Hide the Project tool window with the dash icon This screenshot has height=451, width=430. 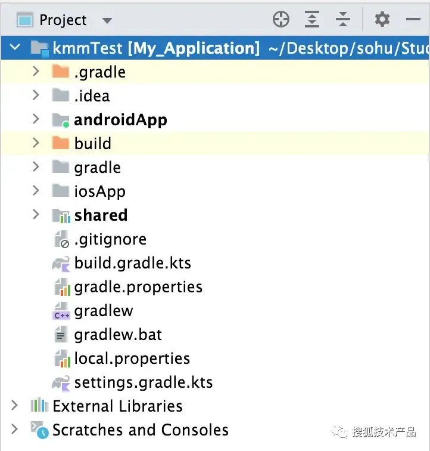(413, 19)
